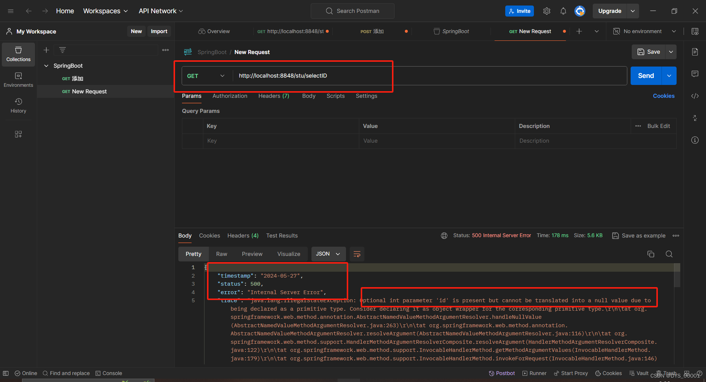
Task: Click the network globe icon
Action: tap(444, 236)
